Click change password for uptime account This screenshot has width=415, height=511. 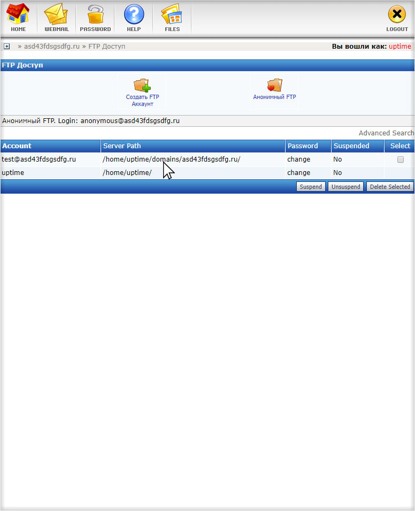[299, 173]
